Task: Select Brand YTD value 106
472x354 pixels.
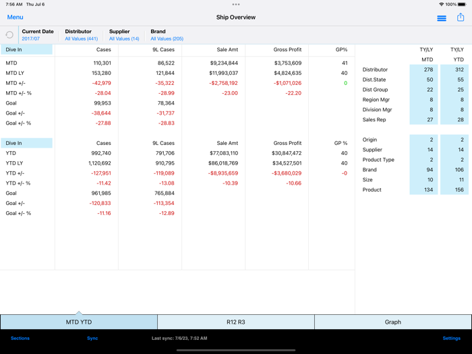Action: point(454,170)
